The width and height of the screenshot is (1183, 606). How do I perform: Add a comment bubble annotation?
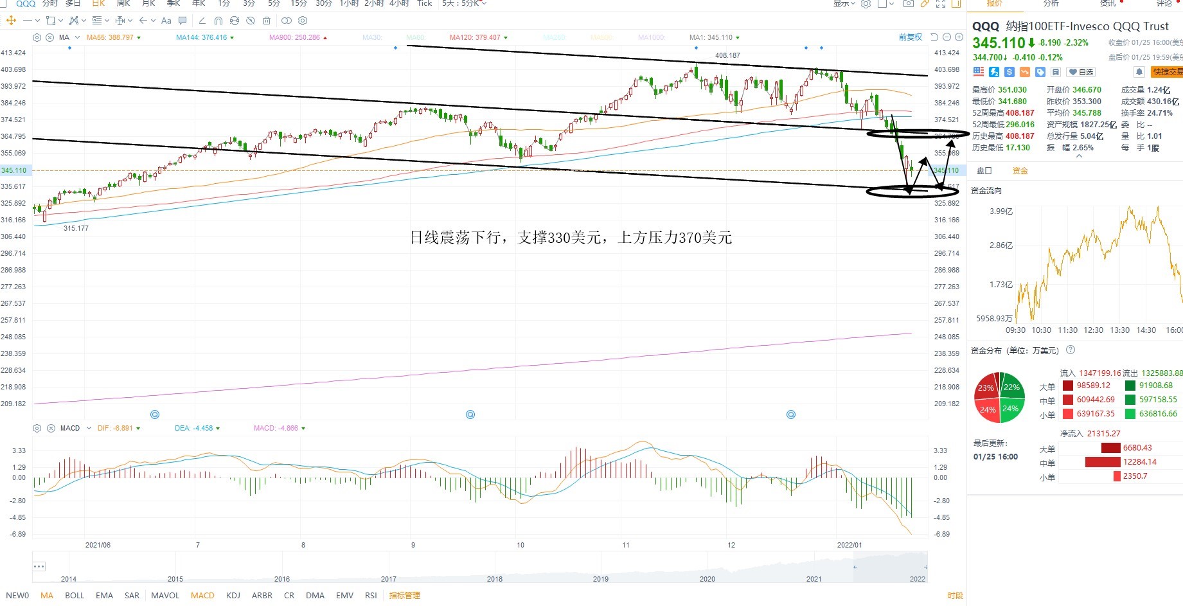click(x=182, y=21)
